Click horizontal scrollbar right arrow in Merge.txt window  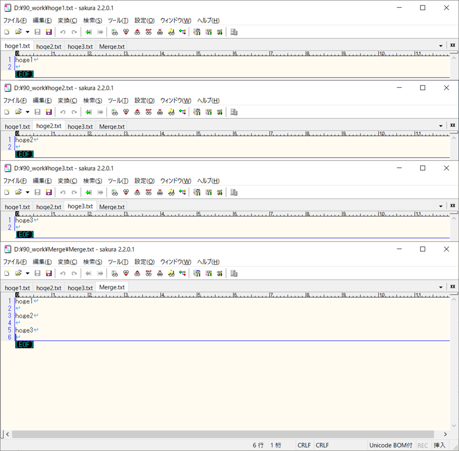pyautogui.click(x=445, y=434)
